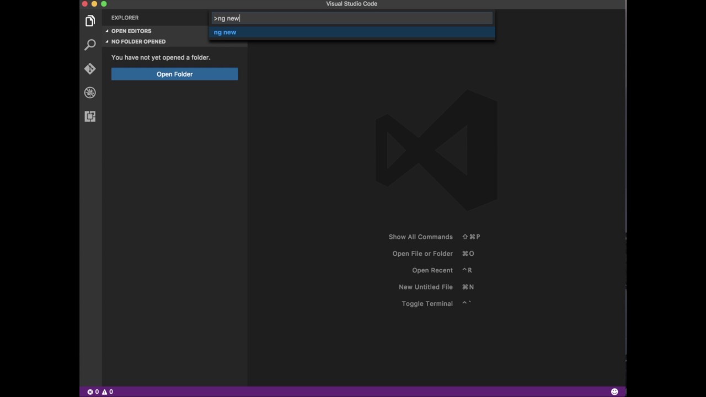Open the Explorer view in activity bar

(x=90, y=21)
